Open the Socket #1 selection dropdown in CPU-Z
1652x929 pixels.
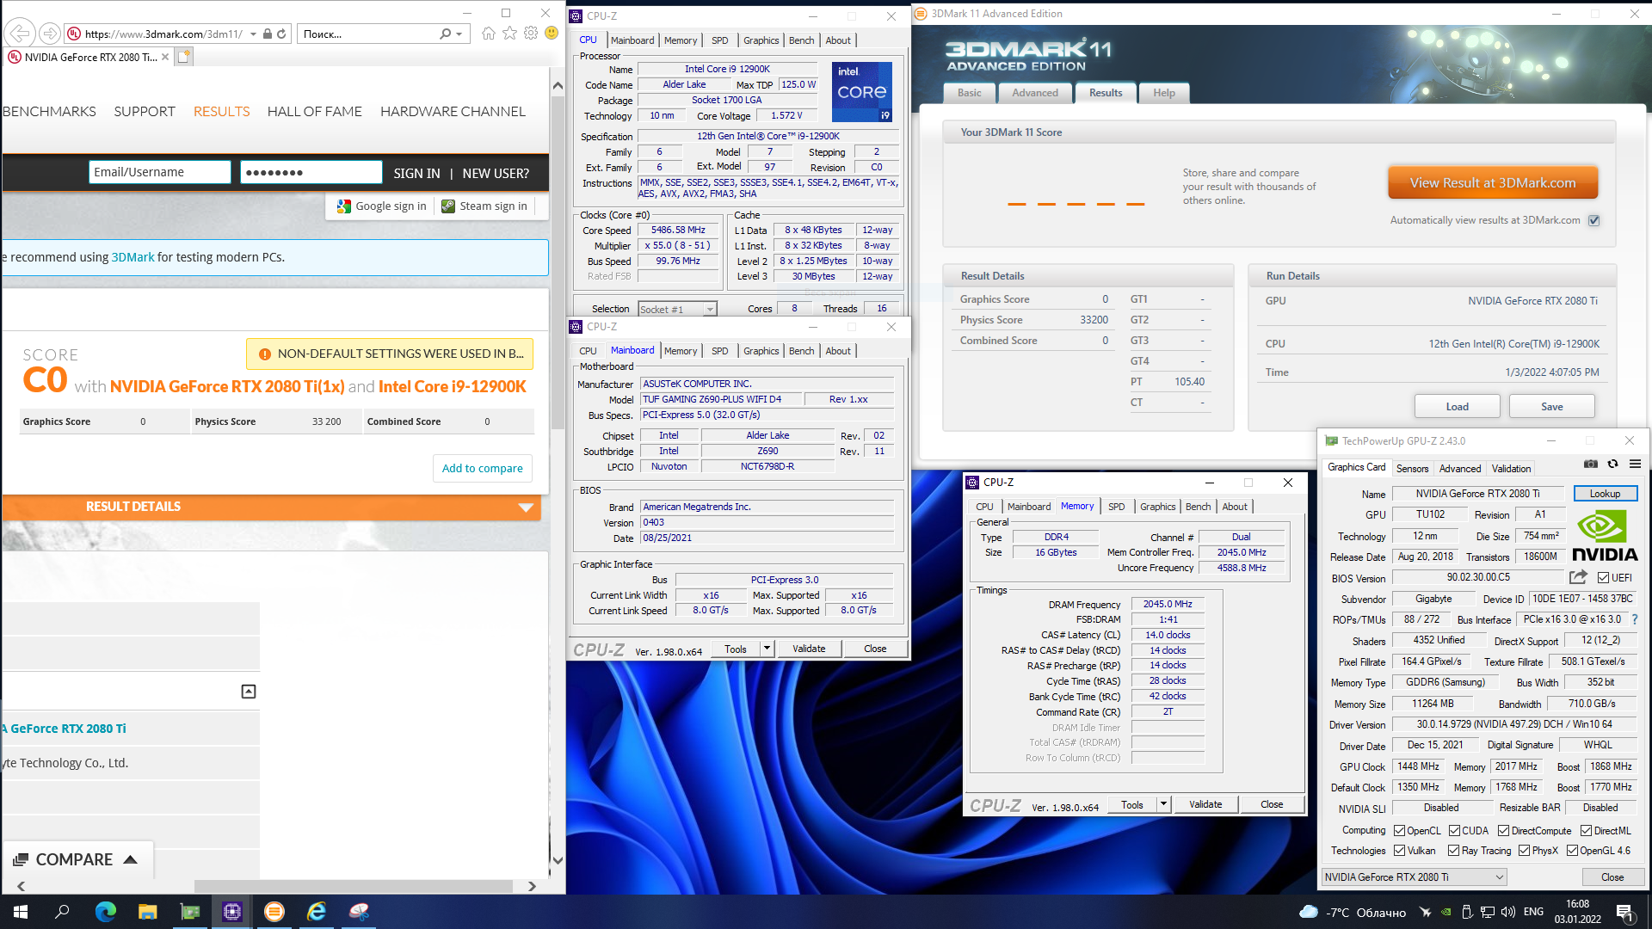tap(677, 309)
